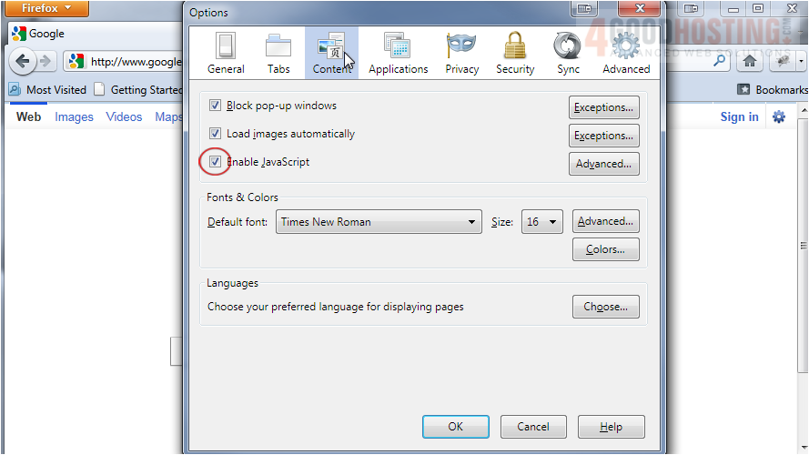Open the General options panel icon
The width and height of the screenshot is (809, 455).
(x=226, y=53)
